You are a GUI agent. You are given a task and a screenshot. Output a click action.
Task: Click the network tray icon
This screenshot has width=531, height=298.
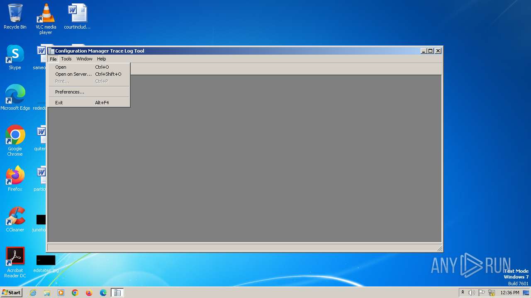(x=492, y=293)
